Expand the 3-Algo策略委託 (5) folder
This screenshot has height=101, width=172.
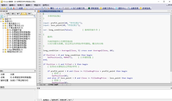[3, 50]
